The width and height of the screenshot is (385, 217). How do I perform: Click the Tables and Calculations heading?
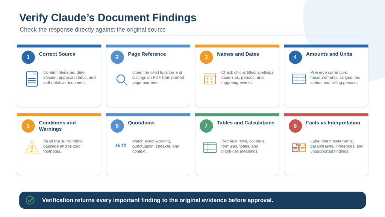click(x=246, y=123)
